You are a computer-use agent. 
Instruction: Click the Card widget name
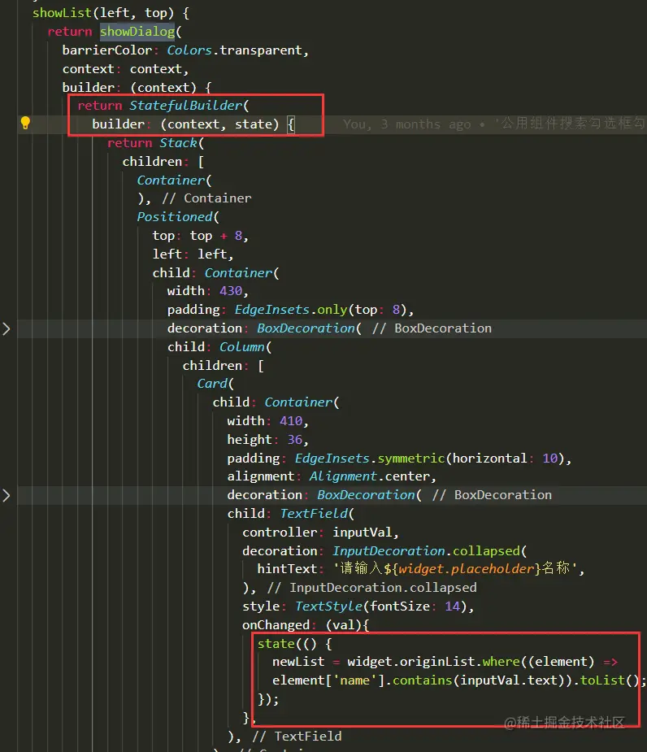[212, 384]
